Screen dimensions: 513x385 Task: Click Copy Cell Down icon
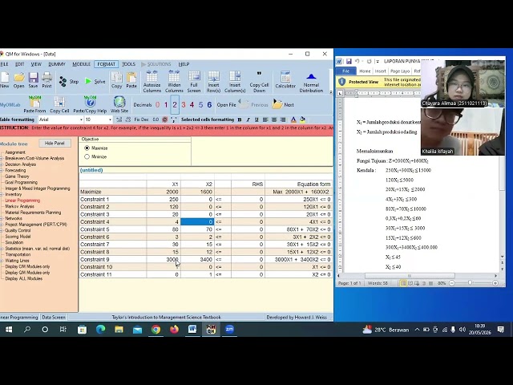point(259,82)
